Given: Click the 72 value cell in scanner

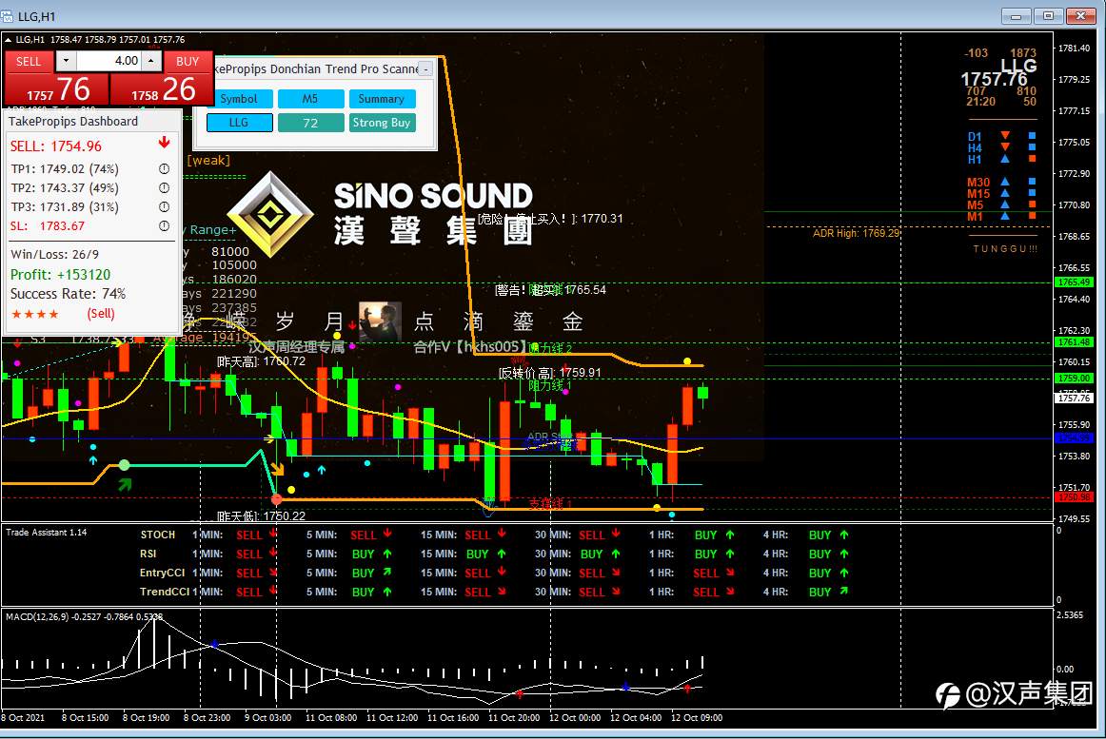Looking at the screenshot, I should 310,123.
